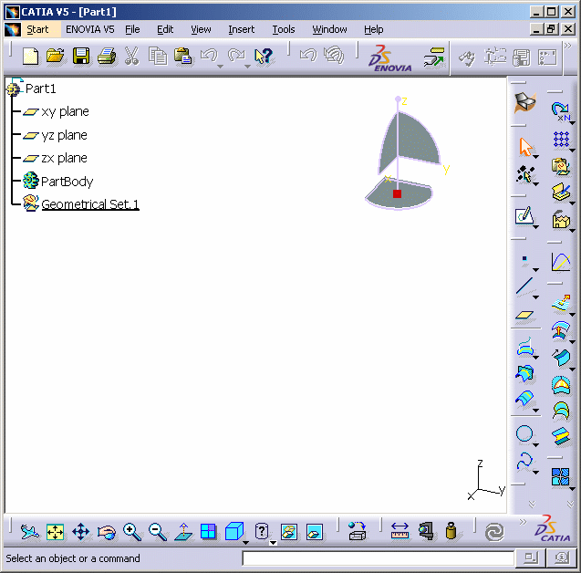The height and width of the screenshot is (573, 581).
Task: Select the Circle creation tool
Action: tap(524, 433)
